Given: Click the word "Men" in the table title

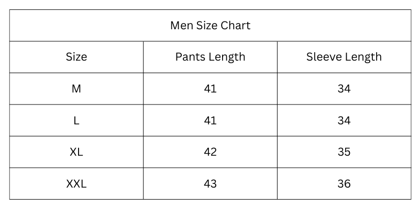Looking at the screenshot, I should tap(181, 25).
